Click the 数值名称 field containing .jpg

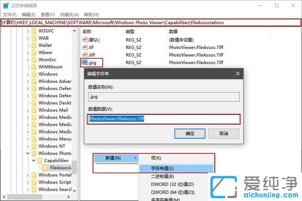click(164, 97)
